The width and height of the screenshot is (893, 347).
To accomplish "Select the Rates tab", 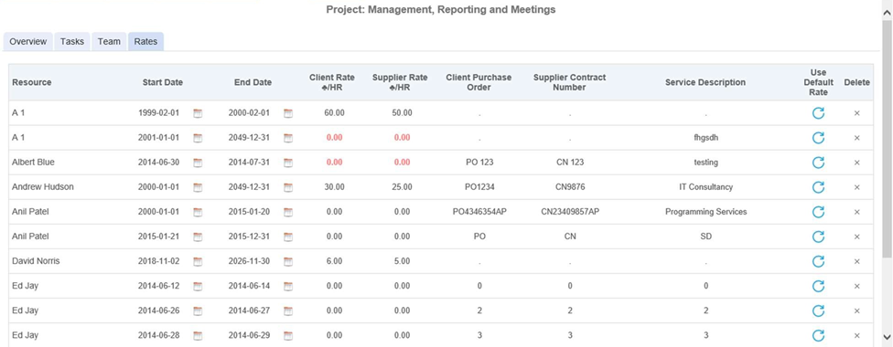I will (x=145, y=41).
